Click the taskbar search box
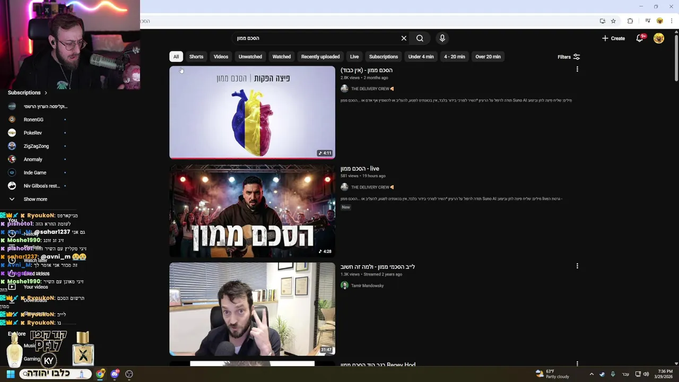 tap(55, 374)
